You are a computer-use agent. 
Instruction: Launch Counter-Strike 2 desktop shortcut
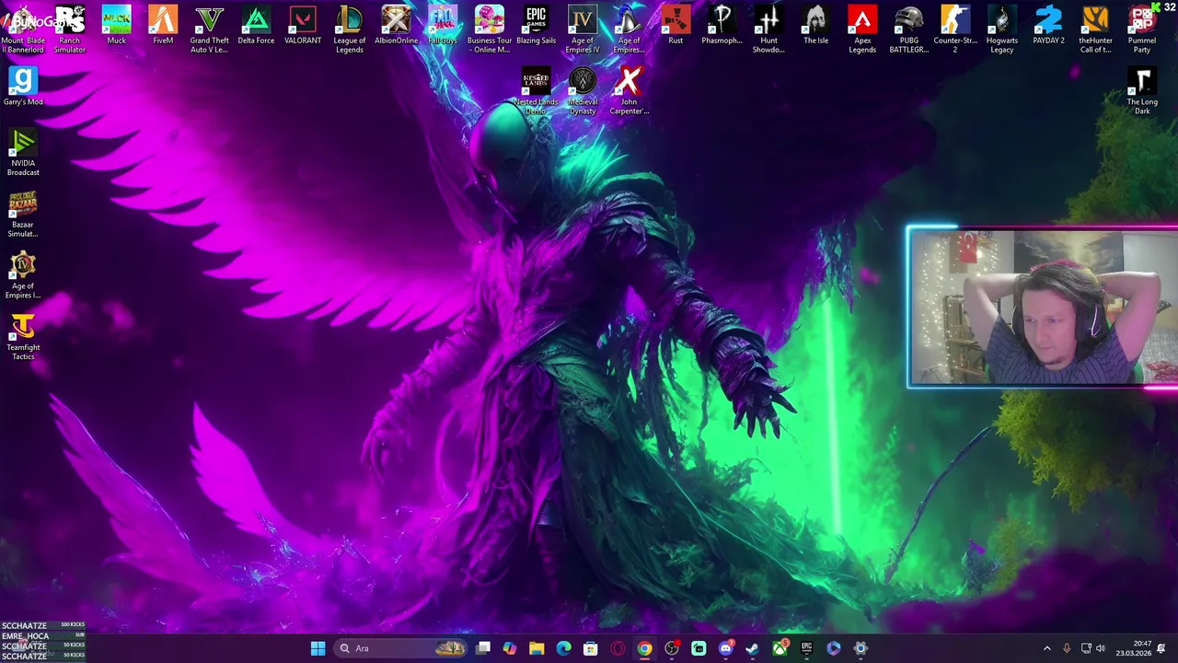coord(955,29)
